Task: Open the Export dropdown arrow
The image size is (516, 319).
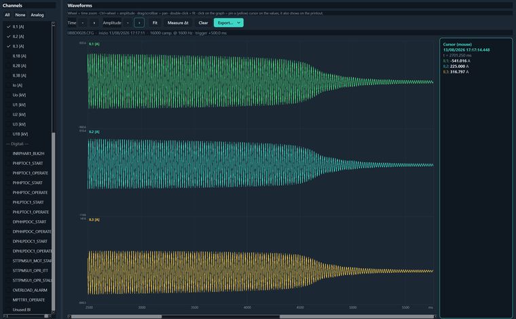Action: [239, 22]
